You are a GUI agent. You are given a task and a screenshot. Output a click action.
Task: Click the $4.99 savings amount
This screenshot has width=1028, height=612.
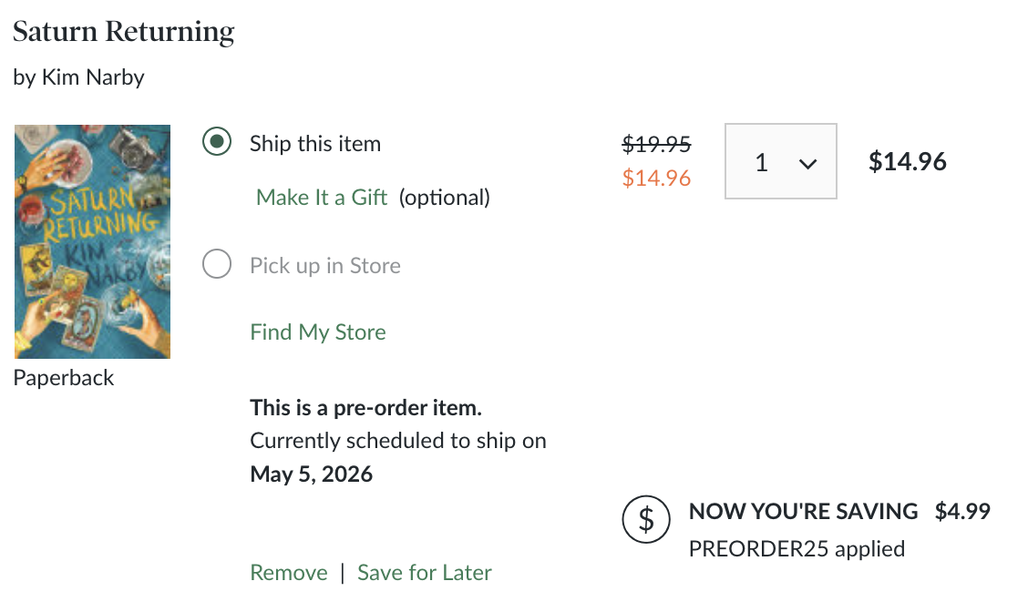click(x=962, y=512)
